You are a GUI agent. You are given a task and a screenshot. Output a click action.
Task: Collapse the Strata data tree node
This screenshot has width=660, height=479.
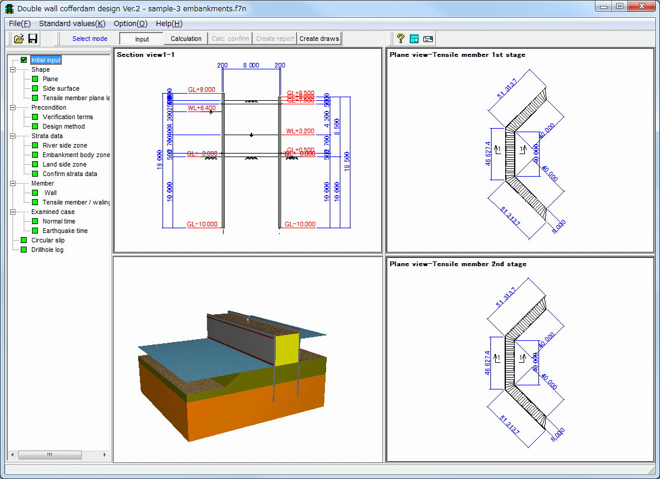(12, 136)
